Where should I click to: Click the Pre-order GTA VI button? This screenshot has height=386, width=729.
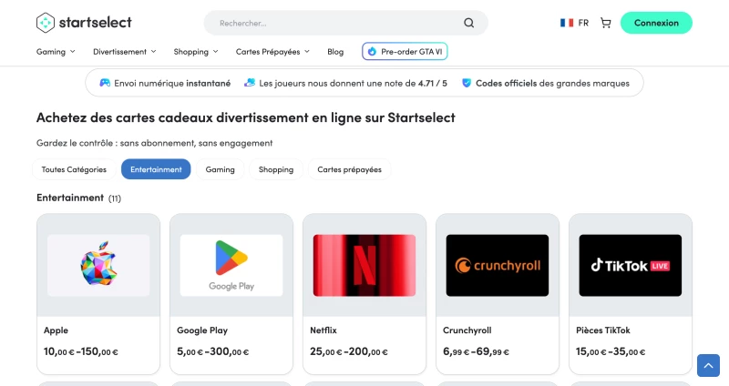pyautogui.click(x=405, y=52)
